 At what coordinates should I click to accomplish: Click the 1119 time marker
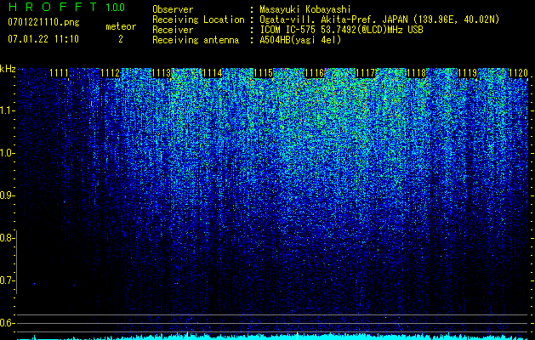click(467, 73)
